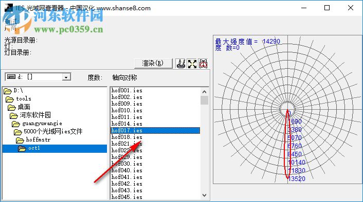Select file hof011.ies
Image resolution: width=363 pixels, height=202 pixels.
[127, 117]
